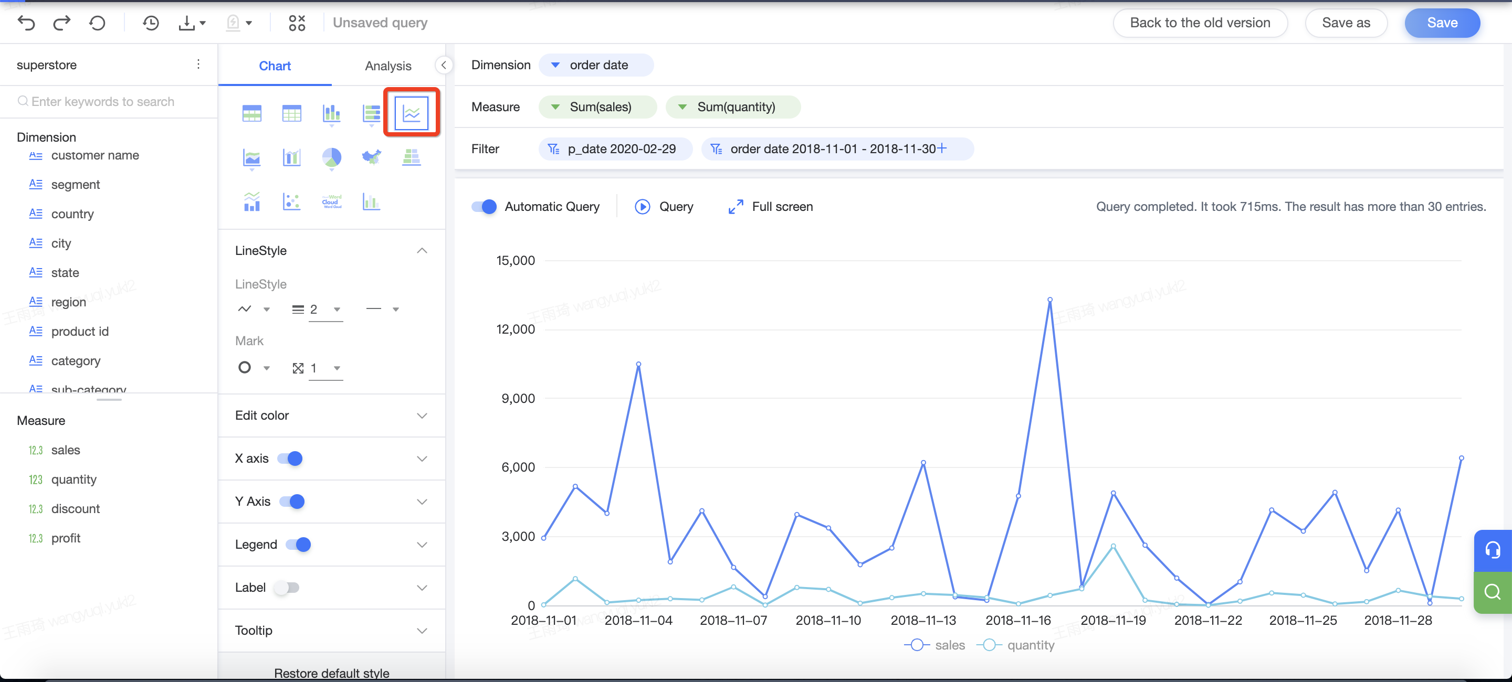Screen dimensions: 1512x682
Task: Run the query with the Query button
Action: 664,206
